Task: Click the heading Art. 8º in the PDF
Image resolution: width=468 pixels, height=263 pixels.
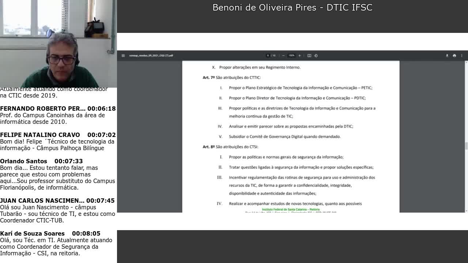Action: click(x=209, y=147)
